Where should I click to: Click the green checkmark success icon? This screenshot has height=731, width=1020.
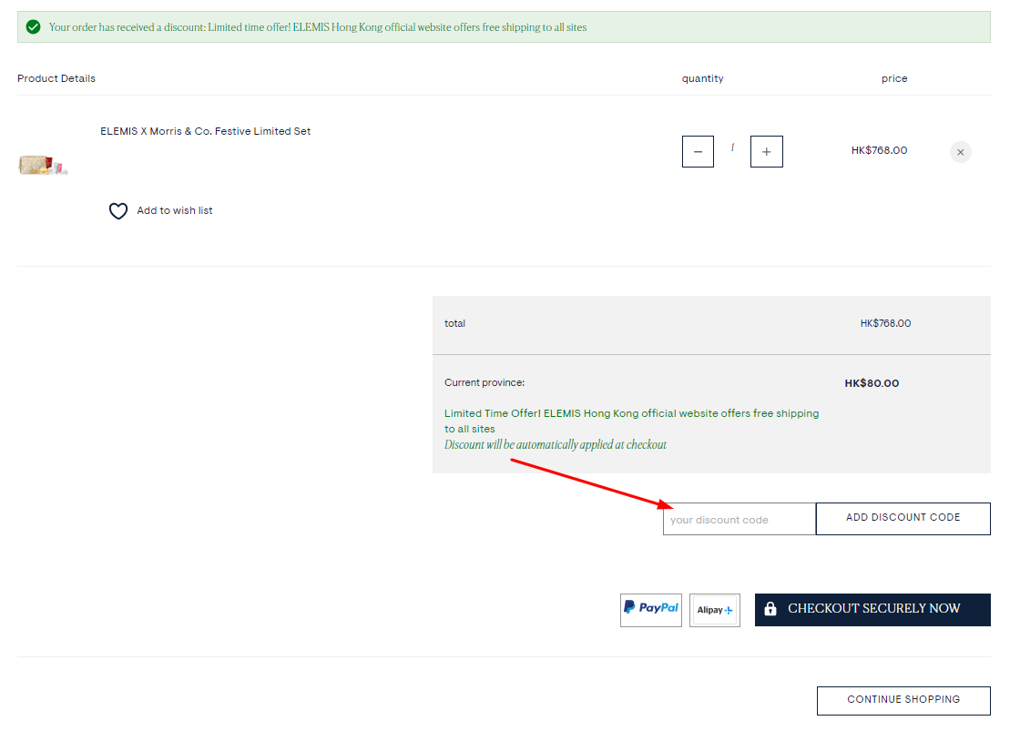33,27
